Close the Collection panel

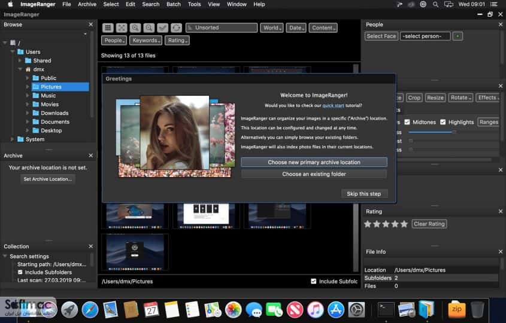(x=90, y=246)
